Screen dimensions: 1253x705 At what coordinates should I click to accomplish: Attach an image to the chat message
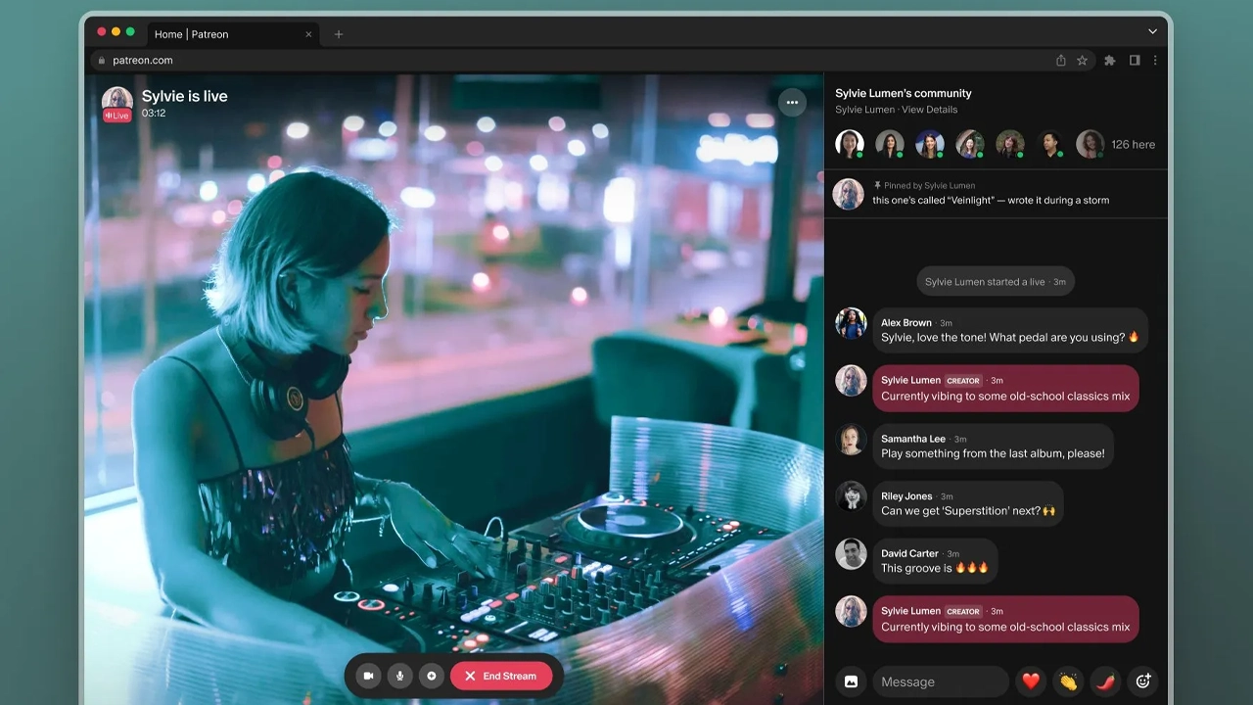click(851, 681)
